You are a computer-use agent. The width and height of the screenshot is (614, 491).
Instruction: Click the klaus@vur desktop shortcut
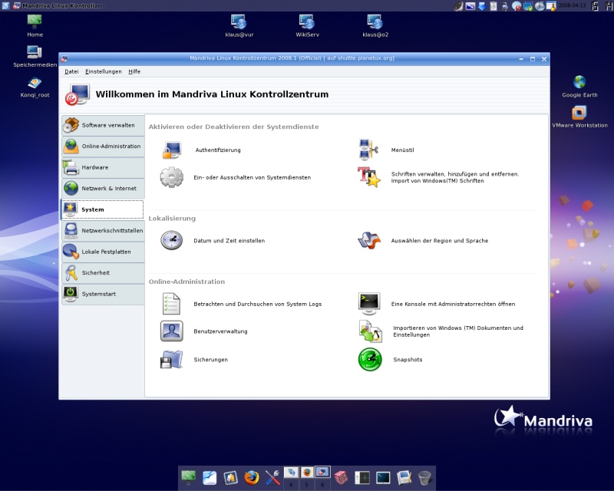tap(239, 26)
